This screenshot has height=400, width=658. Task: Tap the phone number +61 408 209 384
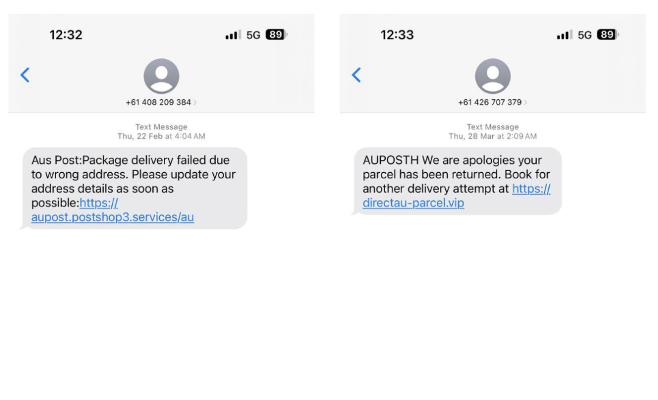(158, 102)
